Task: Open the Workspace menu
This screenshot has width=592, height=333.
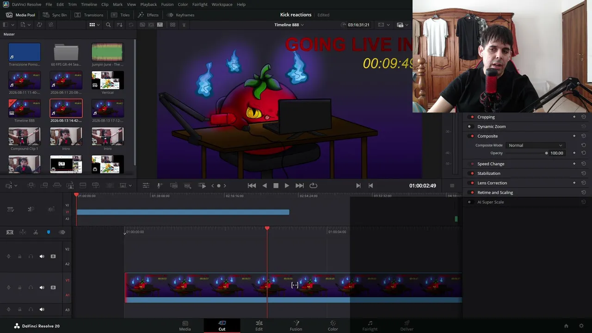Action: tap(222, 4)
